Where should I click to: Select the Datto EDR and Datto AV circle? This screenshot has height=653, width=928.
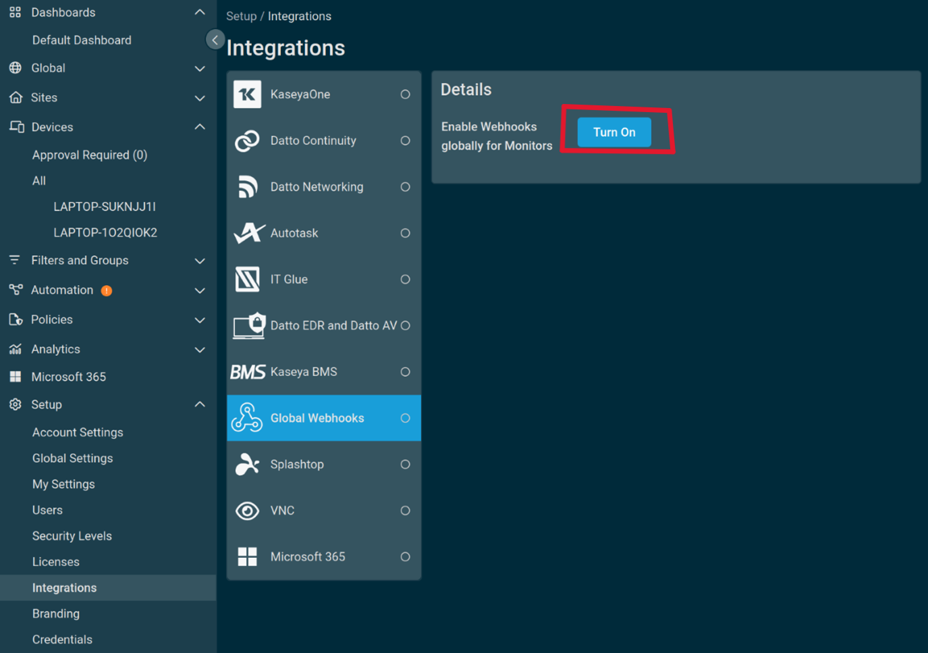pos(405,325)
